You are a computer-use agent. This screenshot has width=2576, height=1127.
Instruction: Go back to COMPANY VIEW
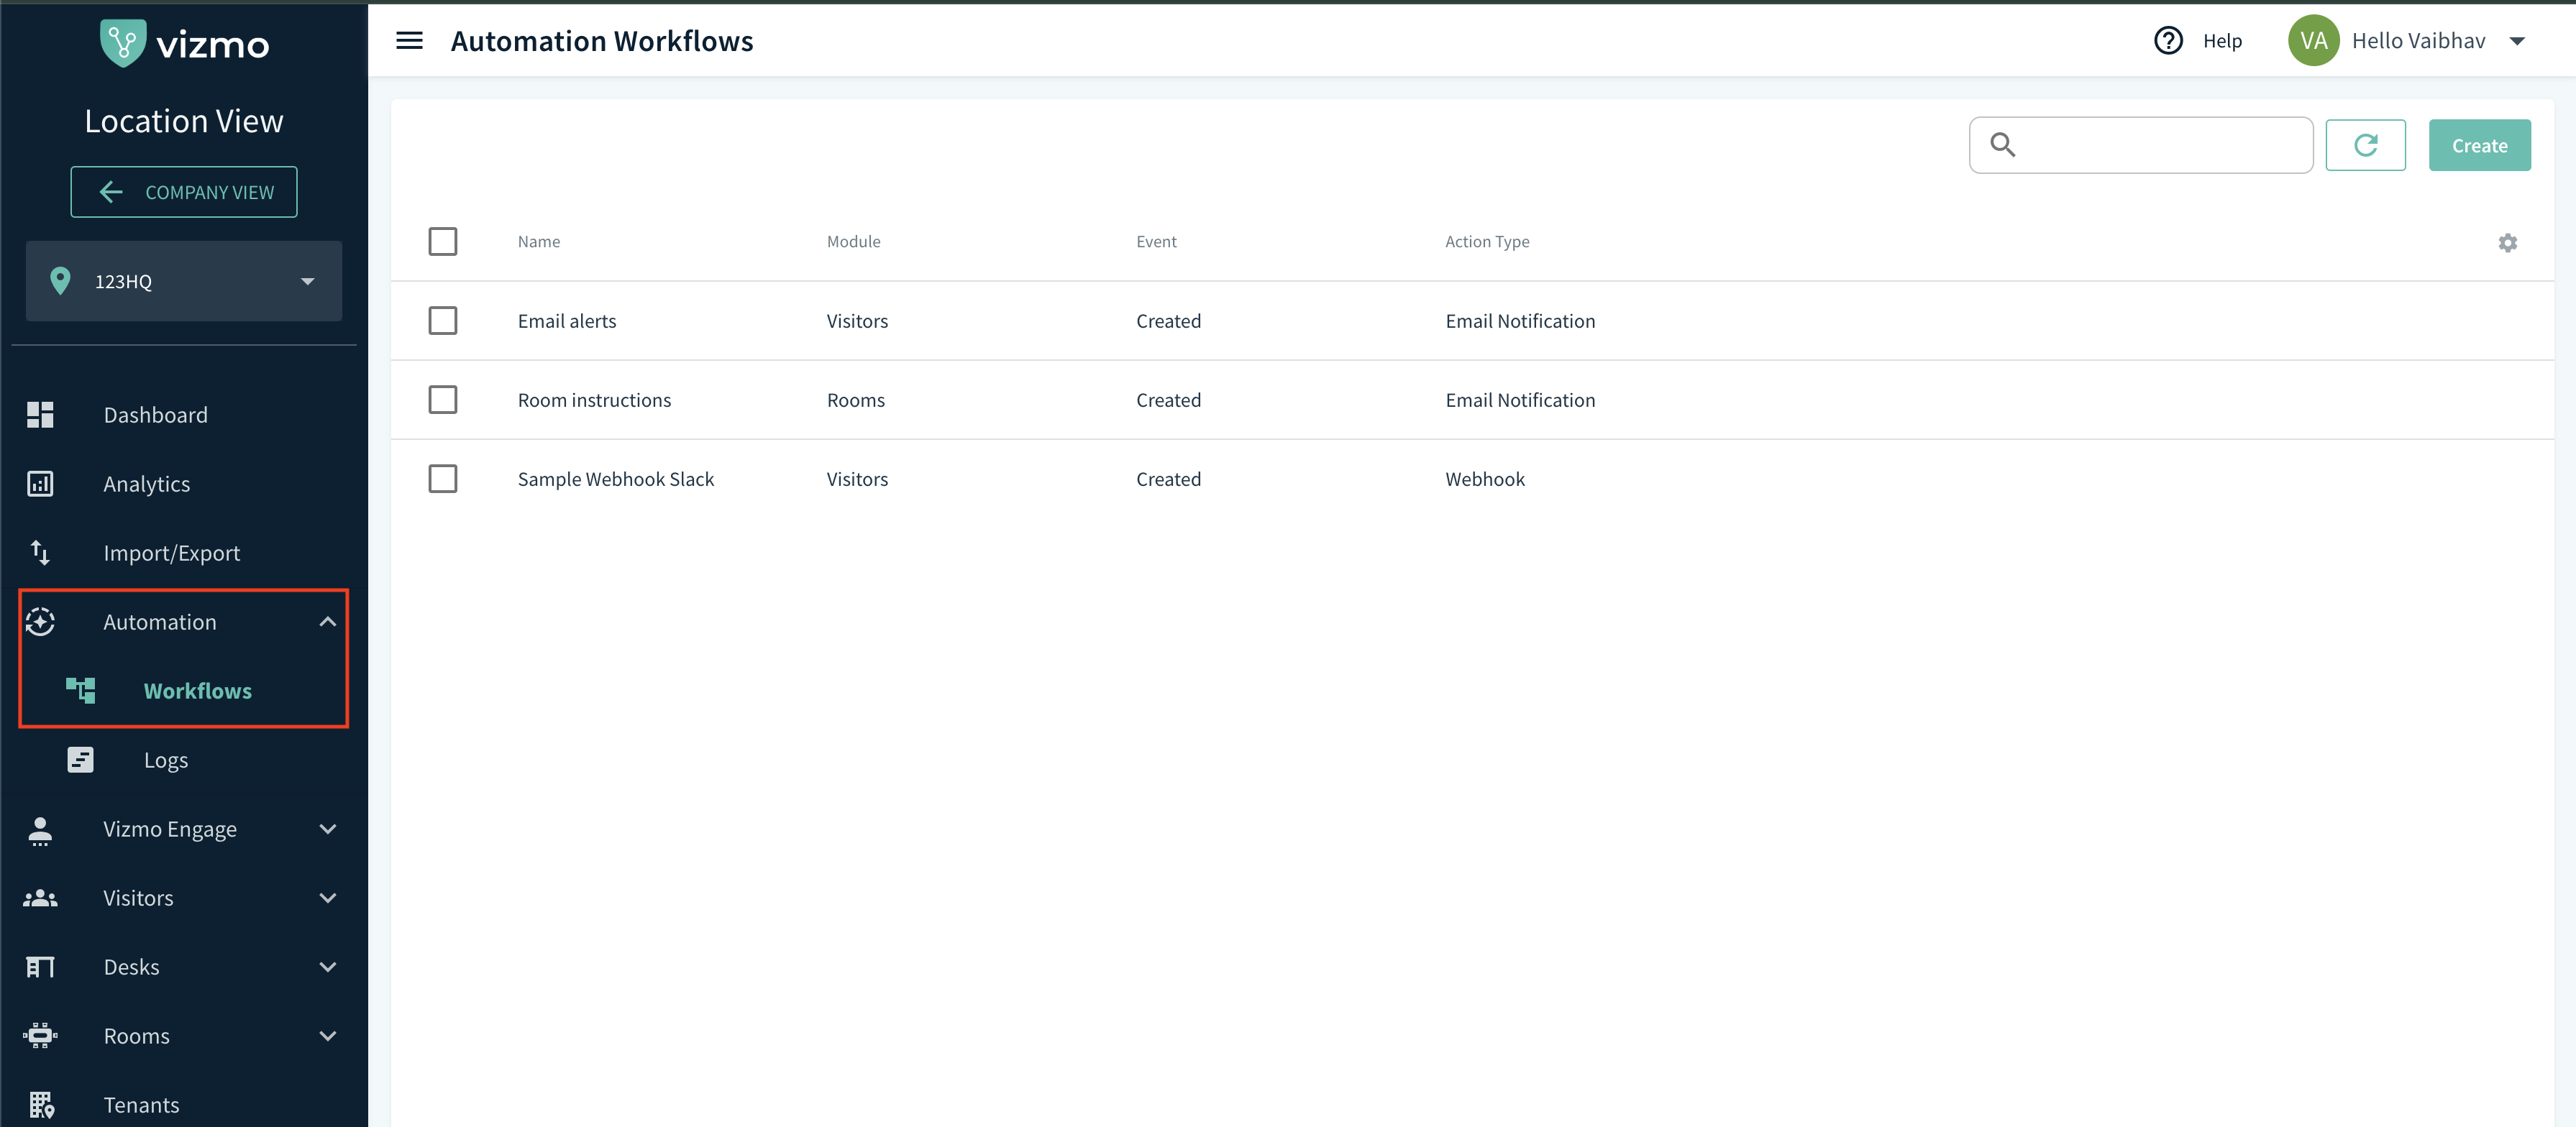[184, 192]
